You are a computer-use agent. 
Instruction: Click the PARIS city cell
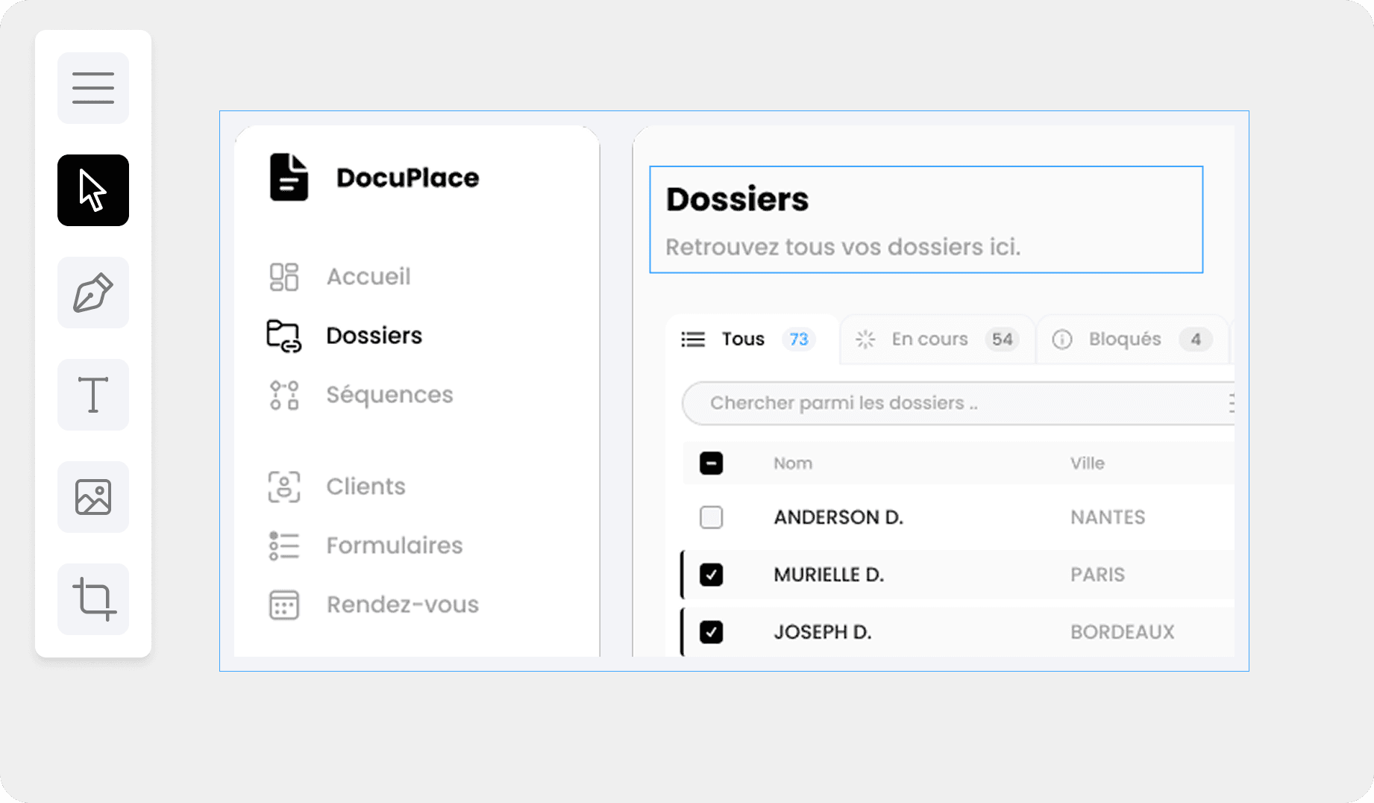(1097, 575)
